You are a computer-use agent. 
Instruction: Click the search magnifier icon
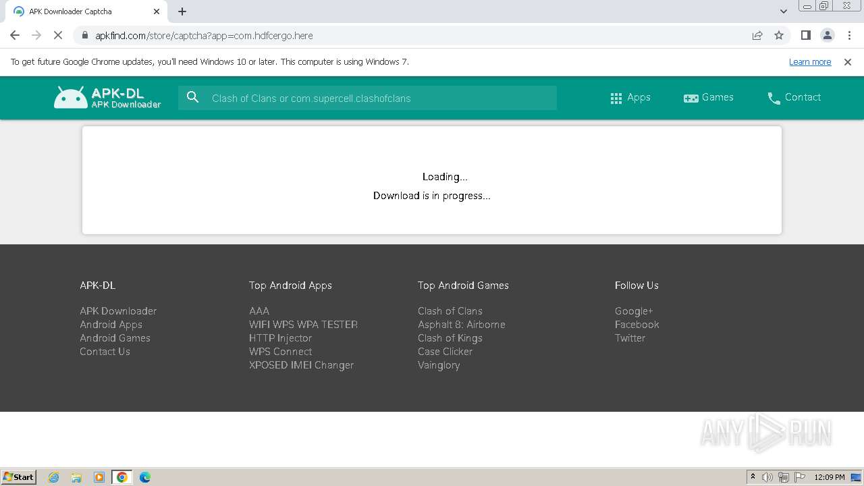point(193,97)
